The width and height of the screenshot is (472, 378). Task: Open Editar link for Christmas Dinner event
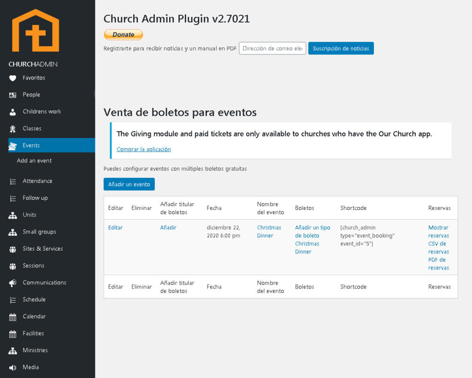(x=115, y=228)
